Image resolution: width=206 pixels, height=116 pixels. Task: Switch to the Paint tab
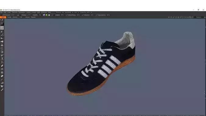(x=3, y=17)
